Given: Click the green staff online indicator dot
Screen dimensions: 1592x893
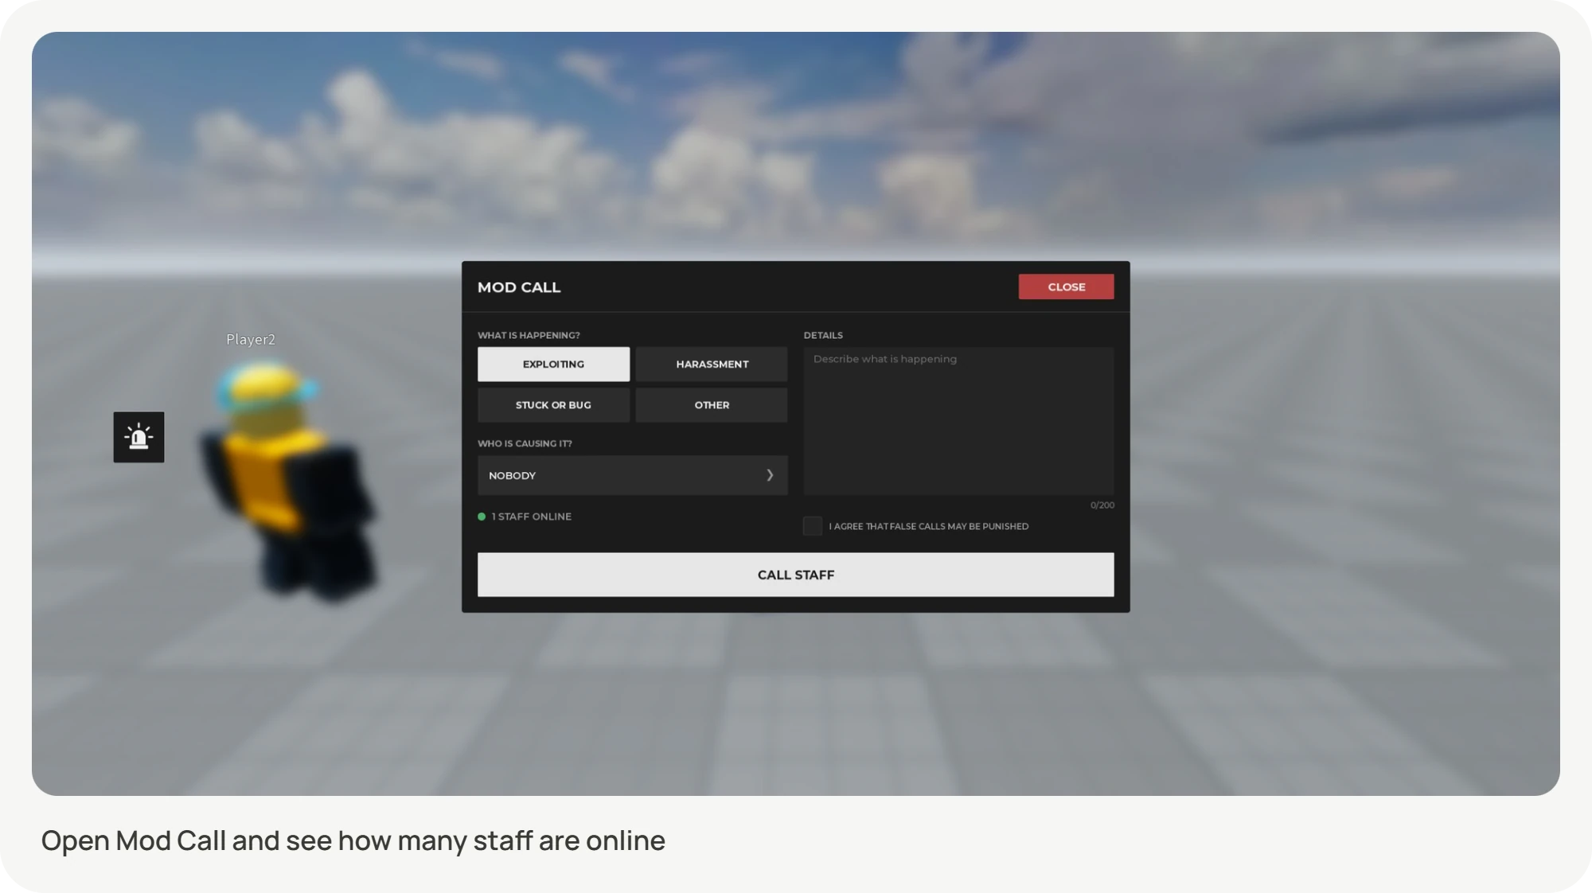Looking at the screenshot, I should 482,517.
